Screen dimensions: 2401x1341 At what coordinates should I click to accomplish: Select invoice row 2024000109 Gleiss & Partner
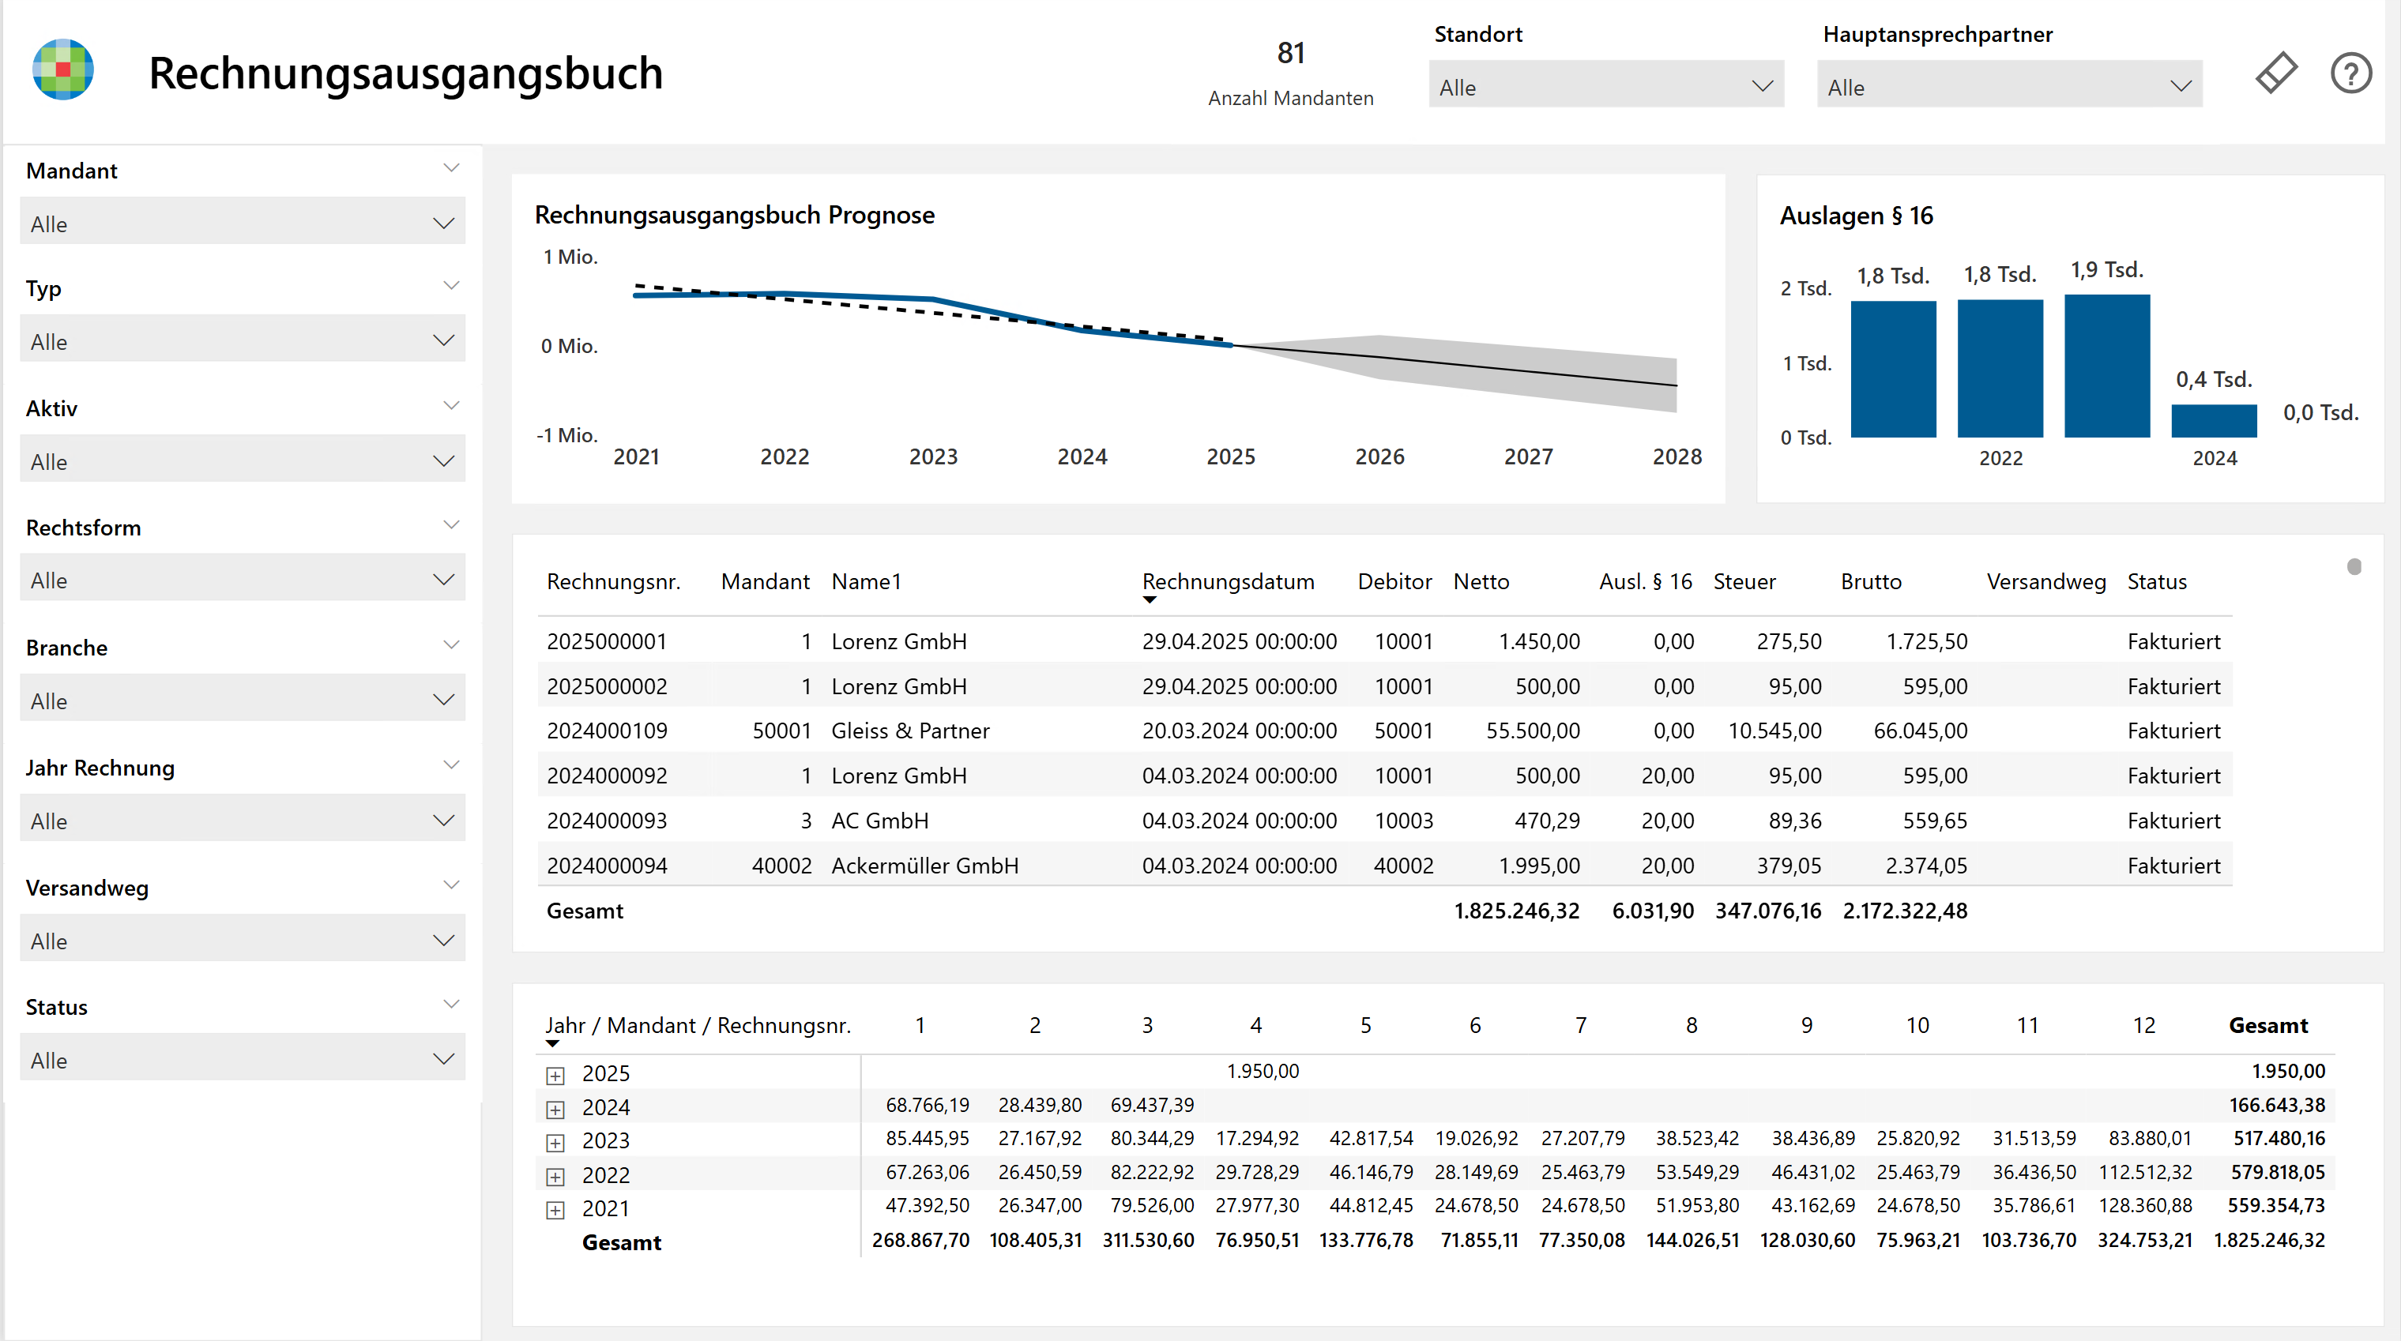[x=1384, y=731]
